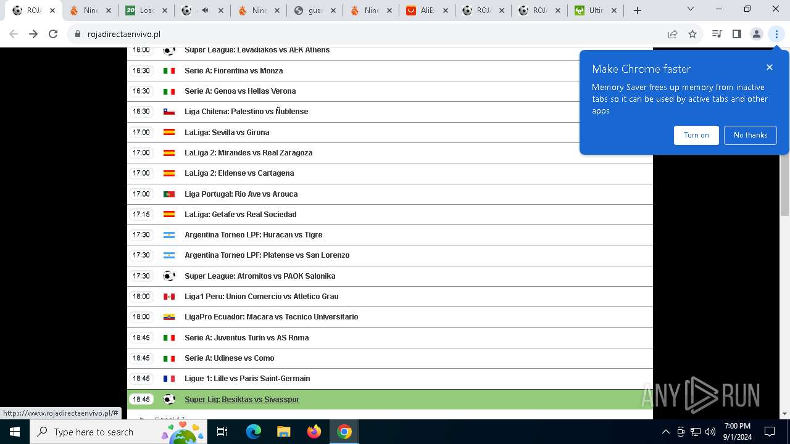Image resolution: width=790 pixels, height=444 pixels.
Task: Open the Chrome three-dot menu
Action: [776, 34]
